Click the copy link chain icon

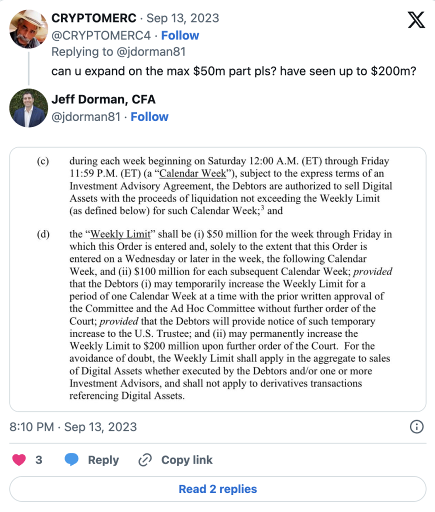145,460
